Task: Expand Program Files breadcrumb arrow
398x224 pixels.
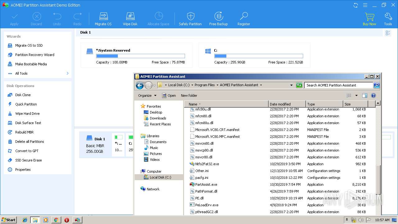Action: (217, 85)
